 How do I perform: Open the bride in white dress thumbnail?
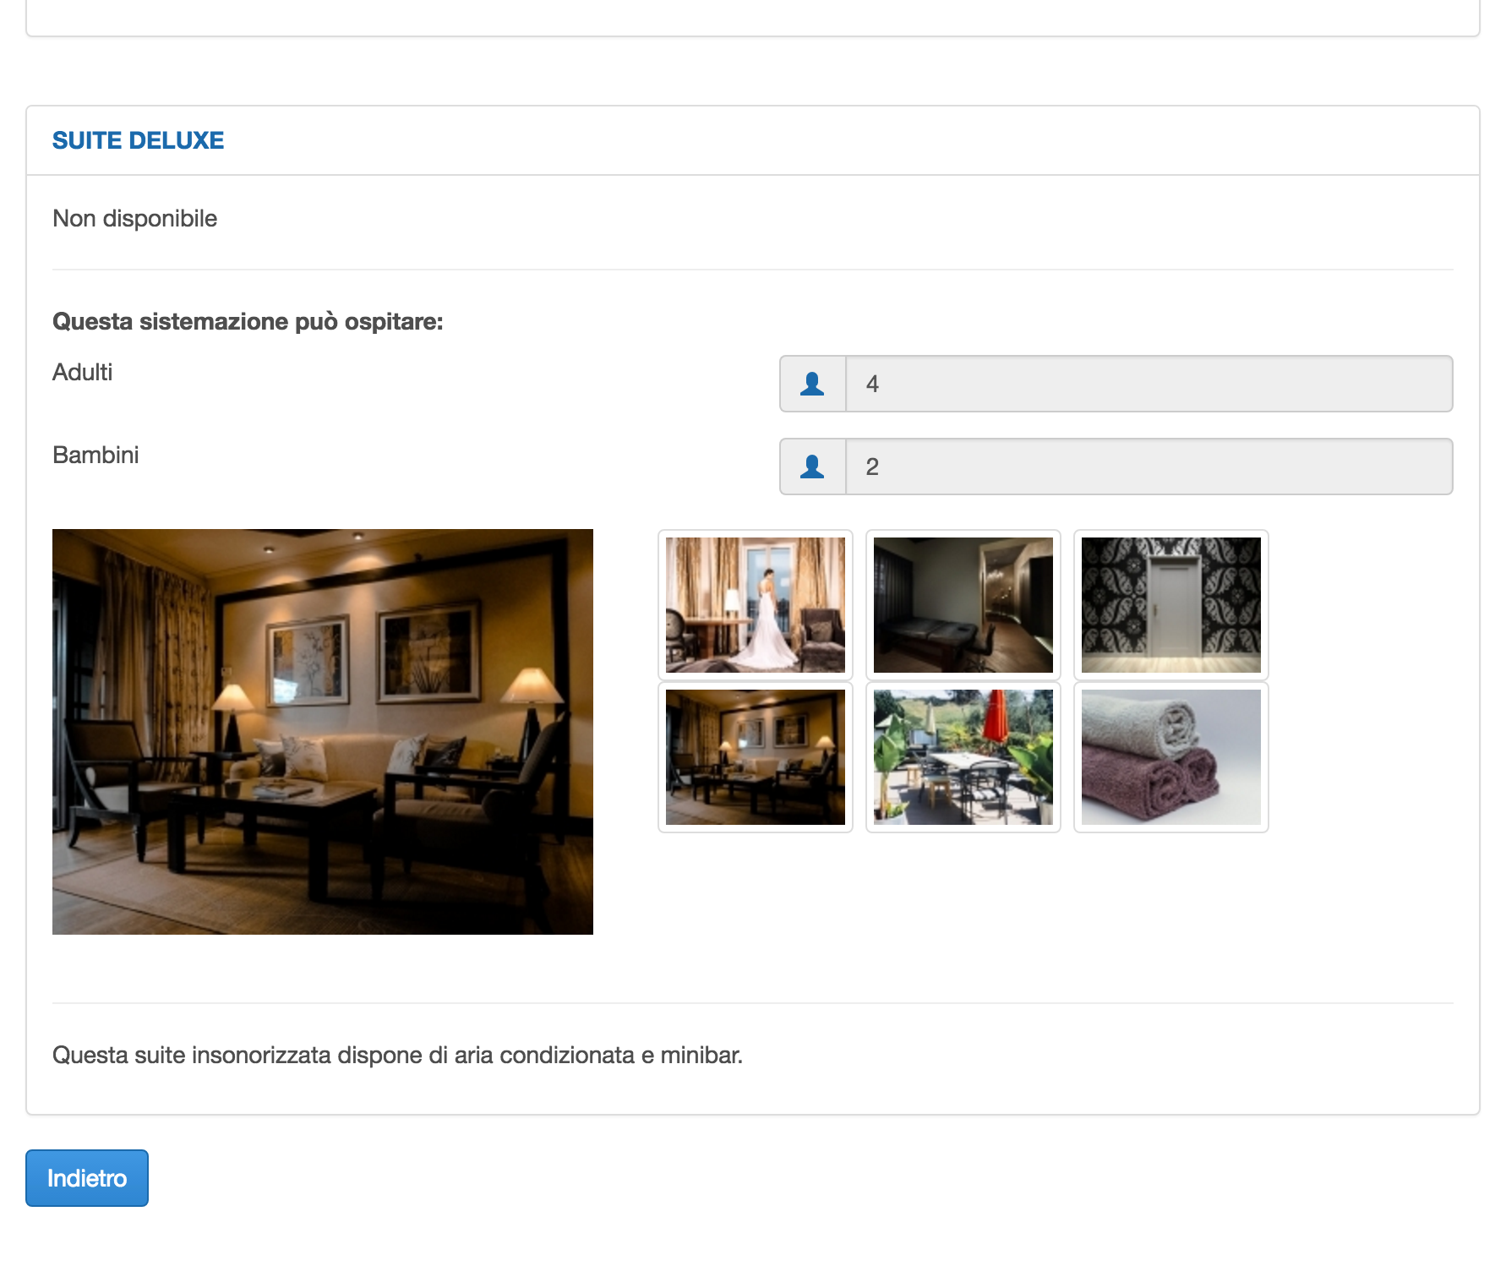pos(755,605)
